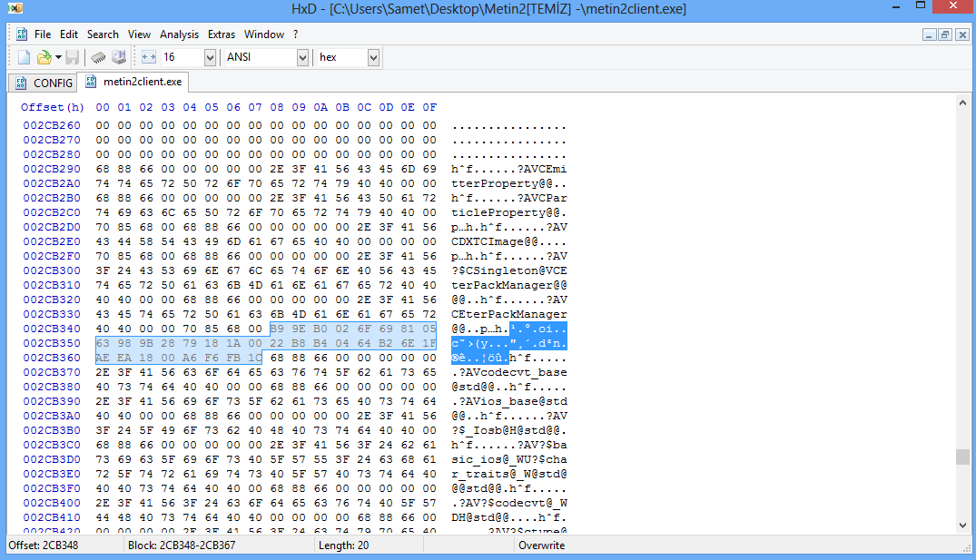Expand the Open file arrow menu
This screenshot has height=560, width=976.
point(58,57)
